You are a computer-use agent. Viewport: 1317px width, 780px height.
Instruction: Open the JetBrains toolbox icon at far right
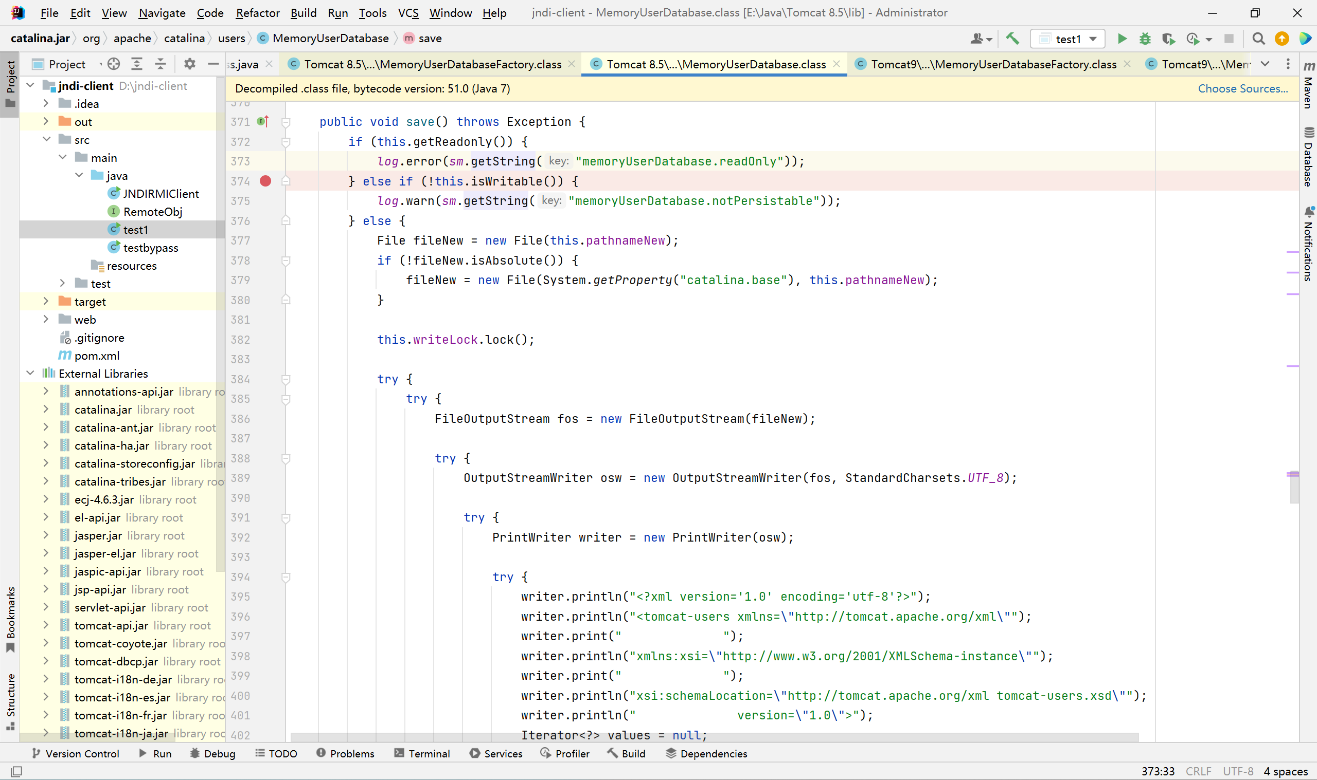(x=1305, y=39)
